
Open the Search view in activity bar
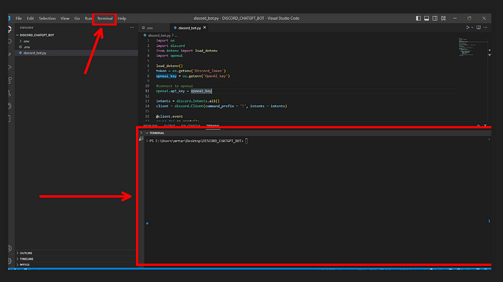[x=10, y=41]
